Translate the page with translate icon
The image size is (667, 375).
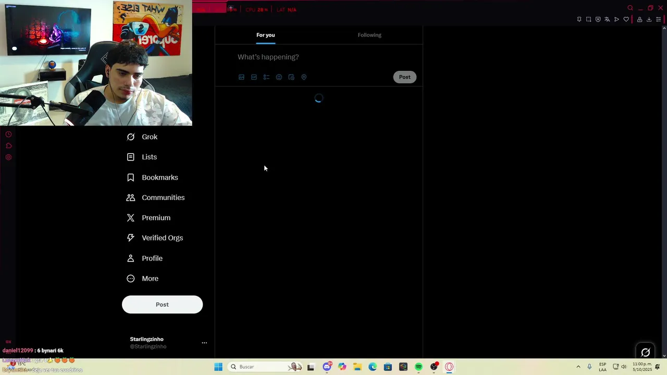pyautogui.click(x=607, y=19)
